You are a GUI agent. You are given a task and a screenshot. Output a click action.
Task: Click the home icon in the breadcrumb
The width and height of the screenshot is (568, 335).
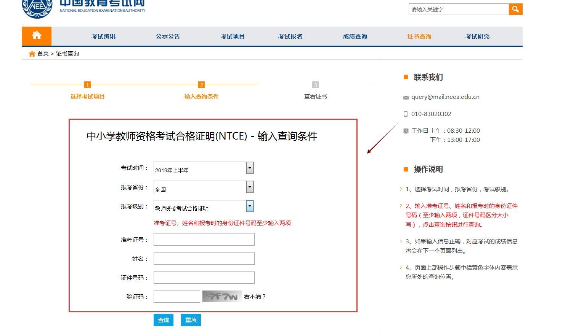(x=32, y=53)
